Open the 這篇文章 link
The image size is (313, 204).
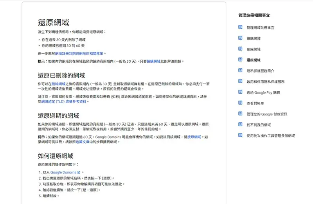coord(83,142)
